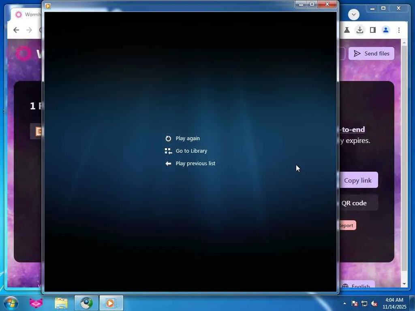Switch to the browser taskbar button
The width and height of the screenshot is (415, 311).
coord(86,303)
